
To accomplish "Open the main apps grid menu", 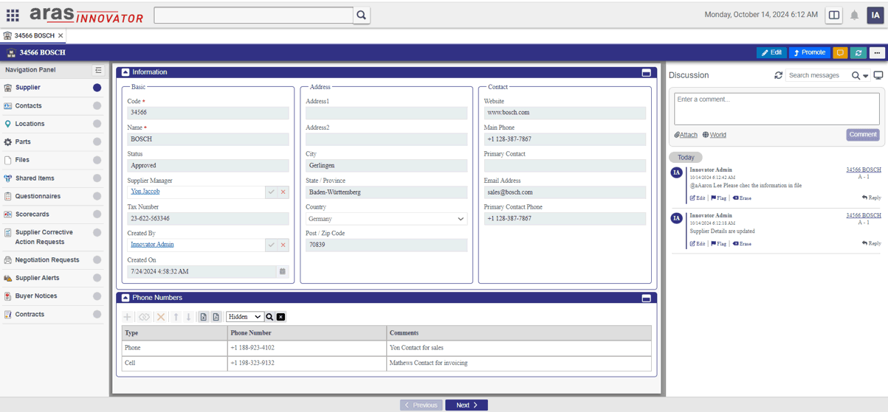I will [13, 15].
